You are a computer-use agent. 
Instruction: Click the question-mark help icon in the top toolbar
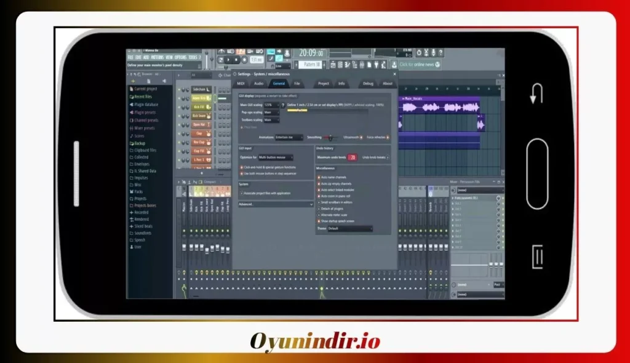click(x=441, y=53)
